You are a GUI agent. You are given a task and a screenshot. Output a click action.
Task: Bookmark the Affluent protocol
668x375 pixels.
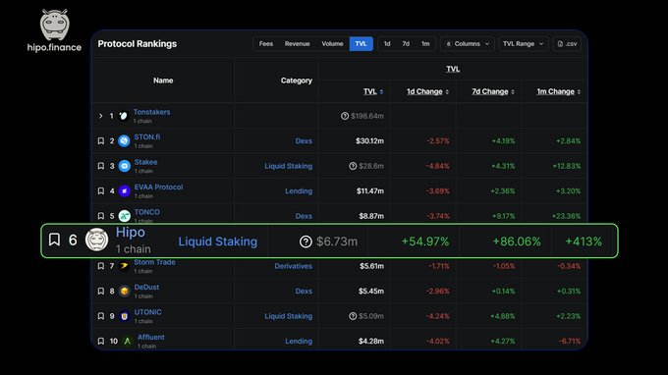(x=101, y=341)
